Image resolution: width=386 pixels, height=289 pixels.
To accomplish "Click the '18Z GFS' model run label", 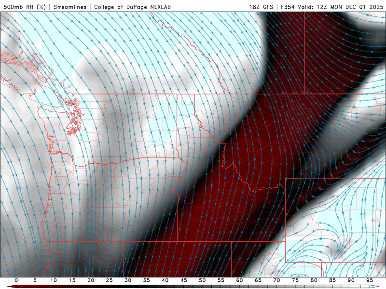I will point(261,7).
